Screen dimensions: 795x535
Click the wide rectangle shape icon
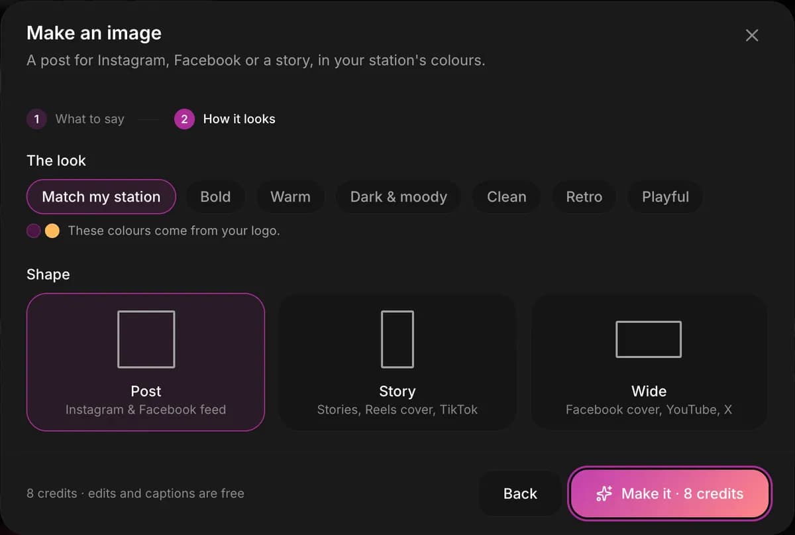649,339
